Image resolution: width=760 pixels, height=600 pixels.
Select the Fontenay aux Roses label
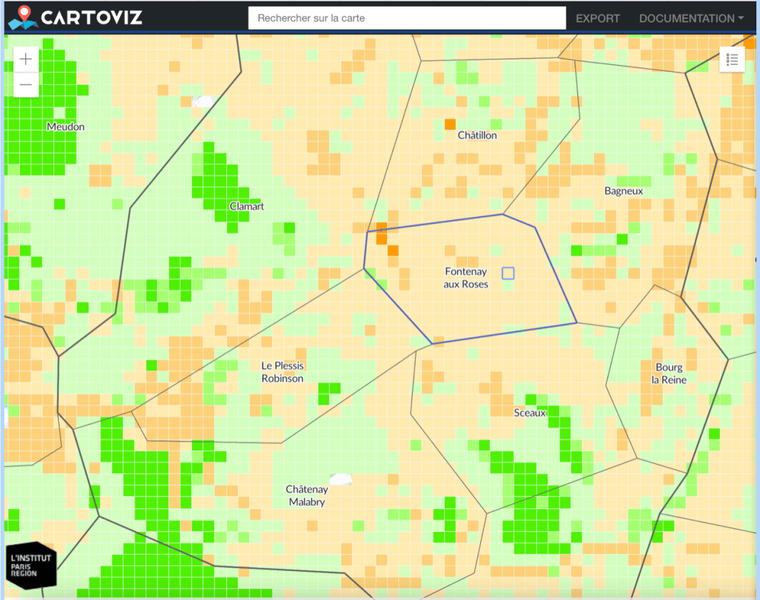coord(466,277)
